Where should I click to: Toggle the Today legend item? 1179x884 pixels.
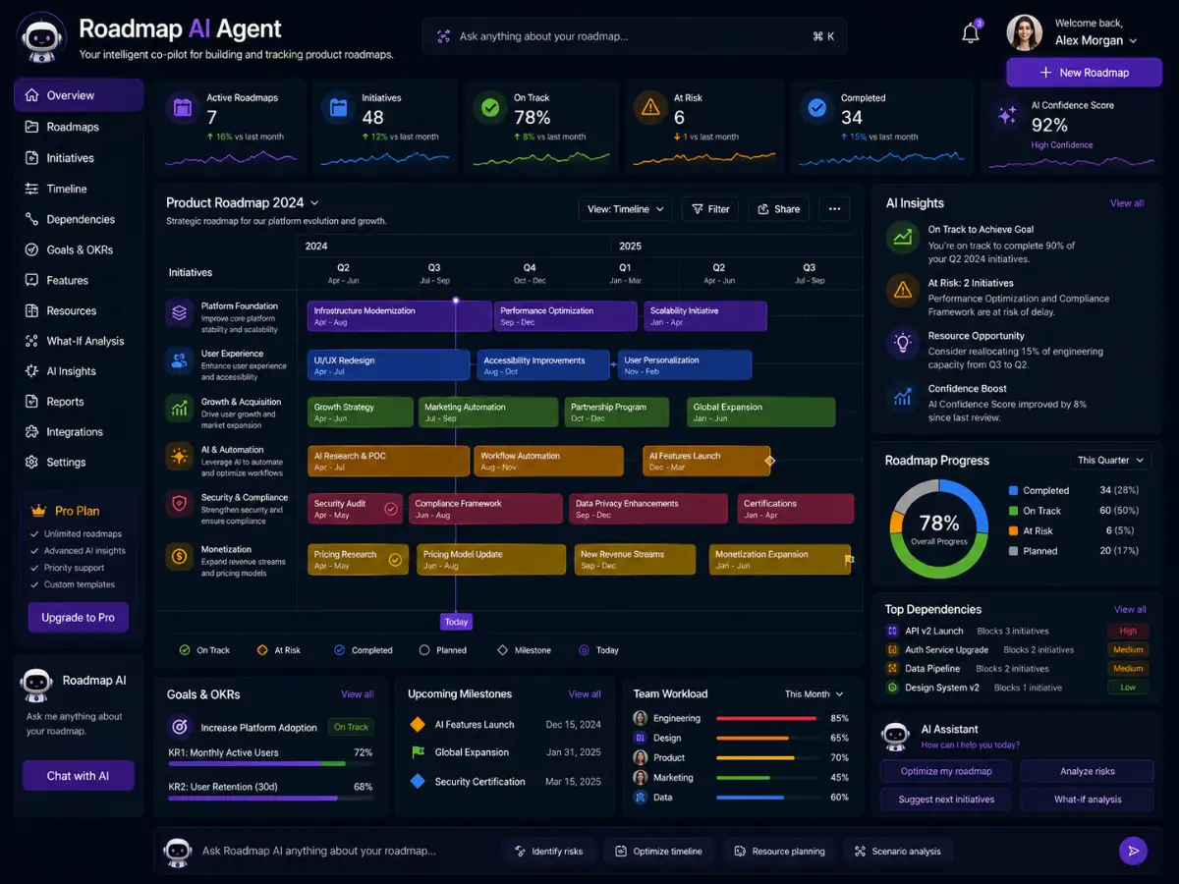tap(598, 650)
